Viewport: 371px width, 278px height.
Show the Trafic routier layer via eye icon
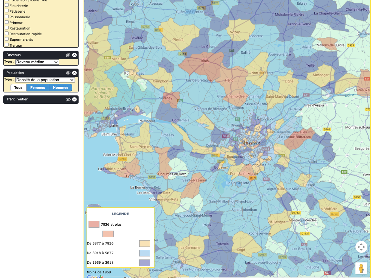[x=68, y=99]
